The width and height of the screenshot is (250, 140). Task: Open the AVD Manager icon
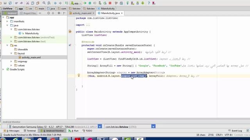[132, 3]
